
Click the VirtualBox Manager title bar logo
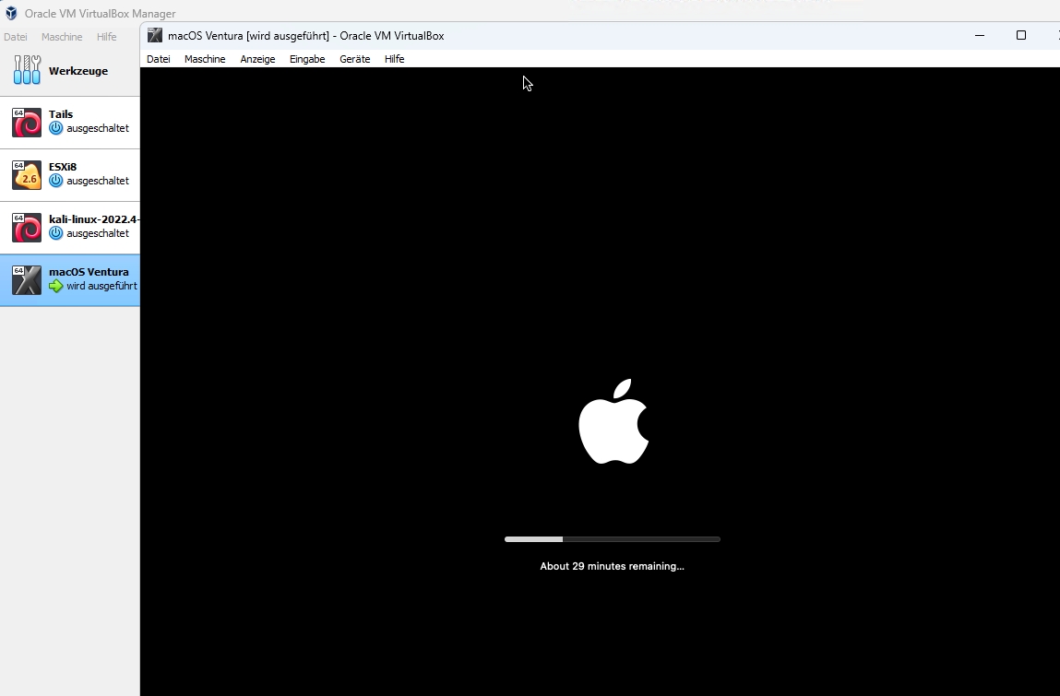pos(11,14)
